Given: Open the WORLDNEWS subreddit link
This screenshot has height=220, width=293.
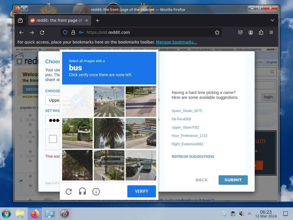Looking at the screenshot, I should click(168, 50).
